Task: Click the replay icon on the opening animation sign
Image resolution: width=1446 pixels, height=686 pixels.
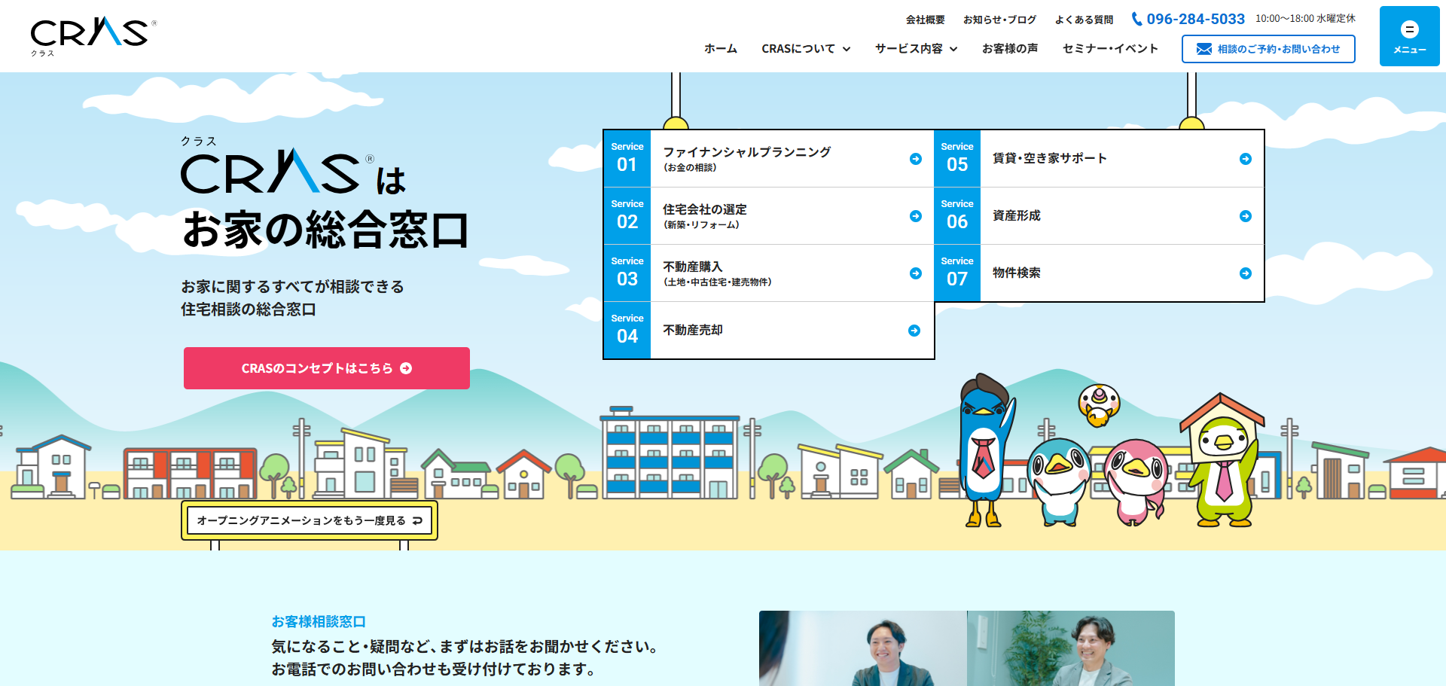Action: 417,520
